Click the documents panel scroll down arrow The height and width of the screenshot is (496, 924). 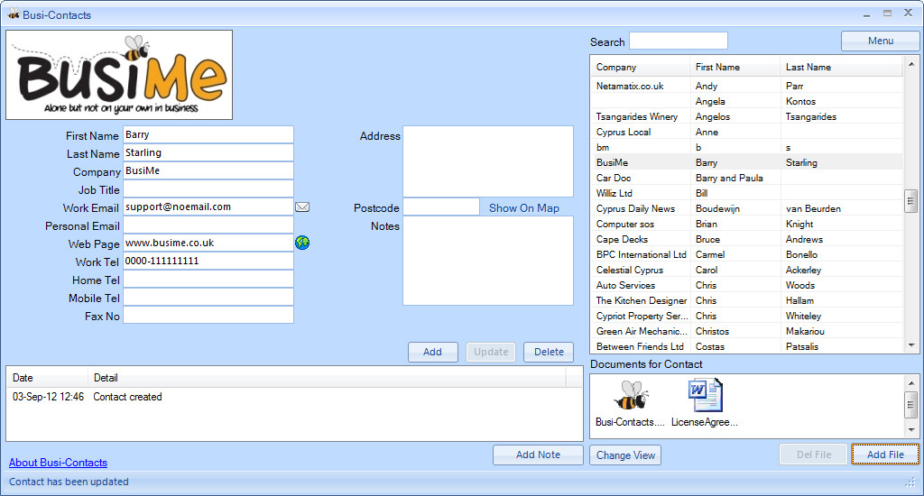[x=911, y=429]
